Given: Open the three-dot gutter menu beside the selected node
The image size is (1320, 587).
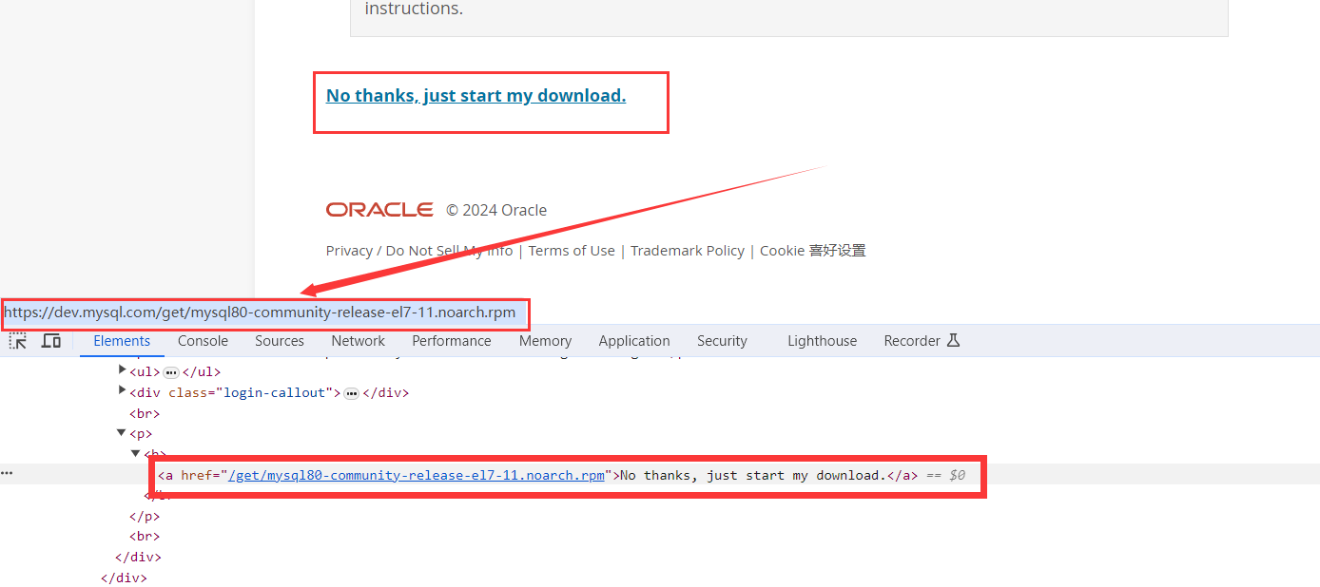Looking at the screenshot, I should pyautogui.click(x=8, y=473).
